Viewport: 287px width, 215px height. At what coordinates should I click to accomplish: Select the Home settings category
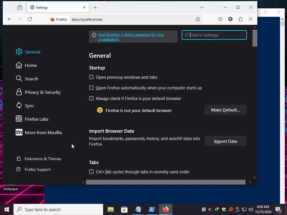point(26,66)
